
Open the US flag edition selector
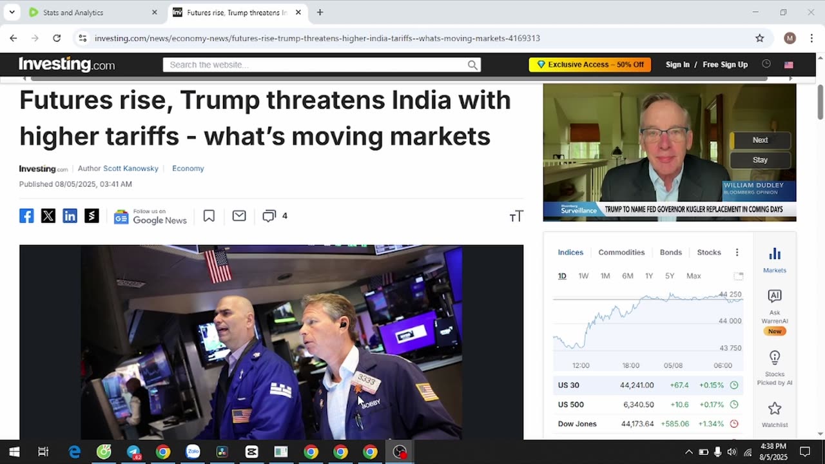(x=788, y=64)
